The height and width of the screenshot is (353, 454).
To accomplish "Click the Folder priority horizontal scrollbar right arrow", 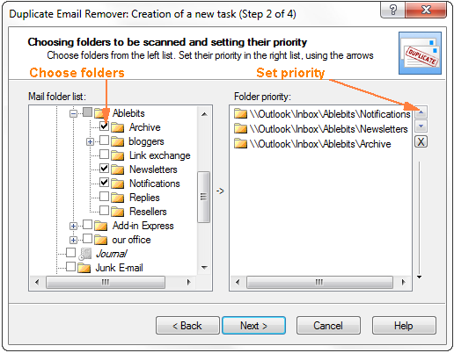I will 404,282.
